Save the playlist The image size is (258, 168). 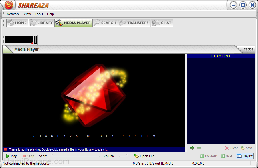247,148
